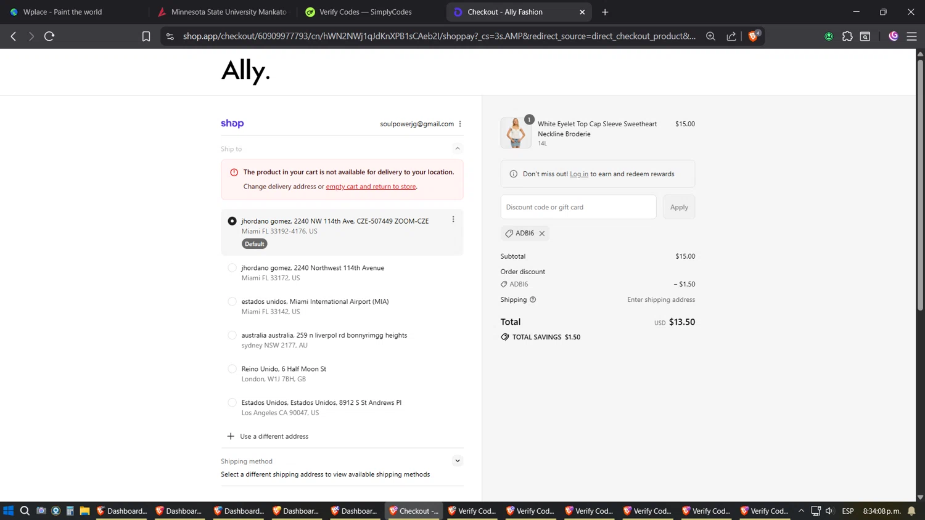
Task: Click the Apply discount button
Action: click(679, 207)
